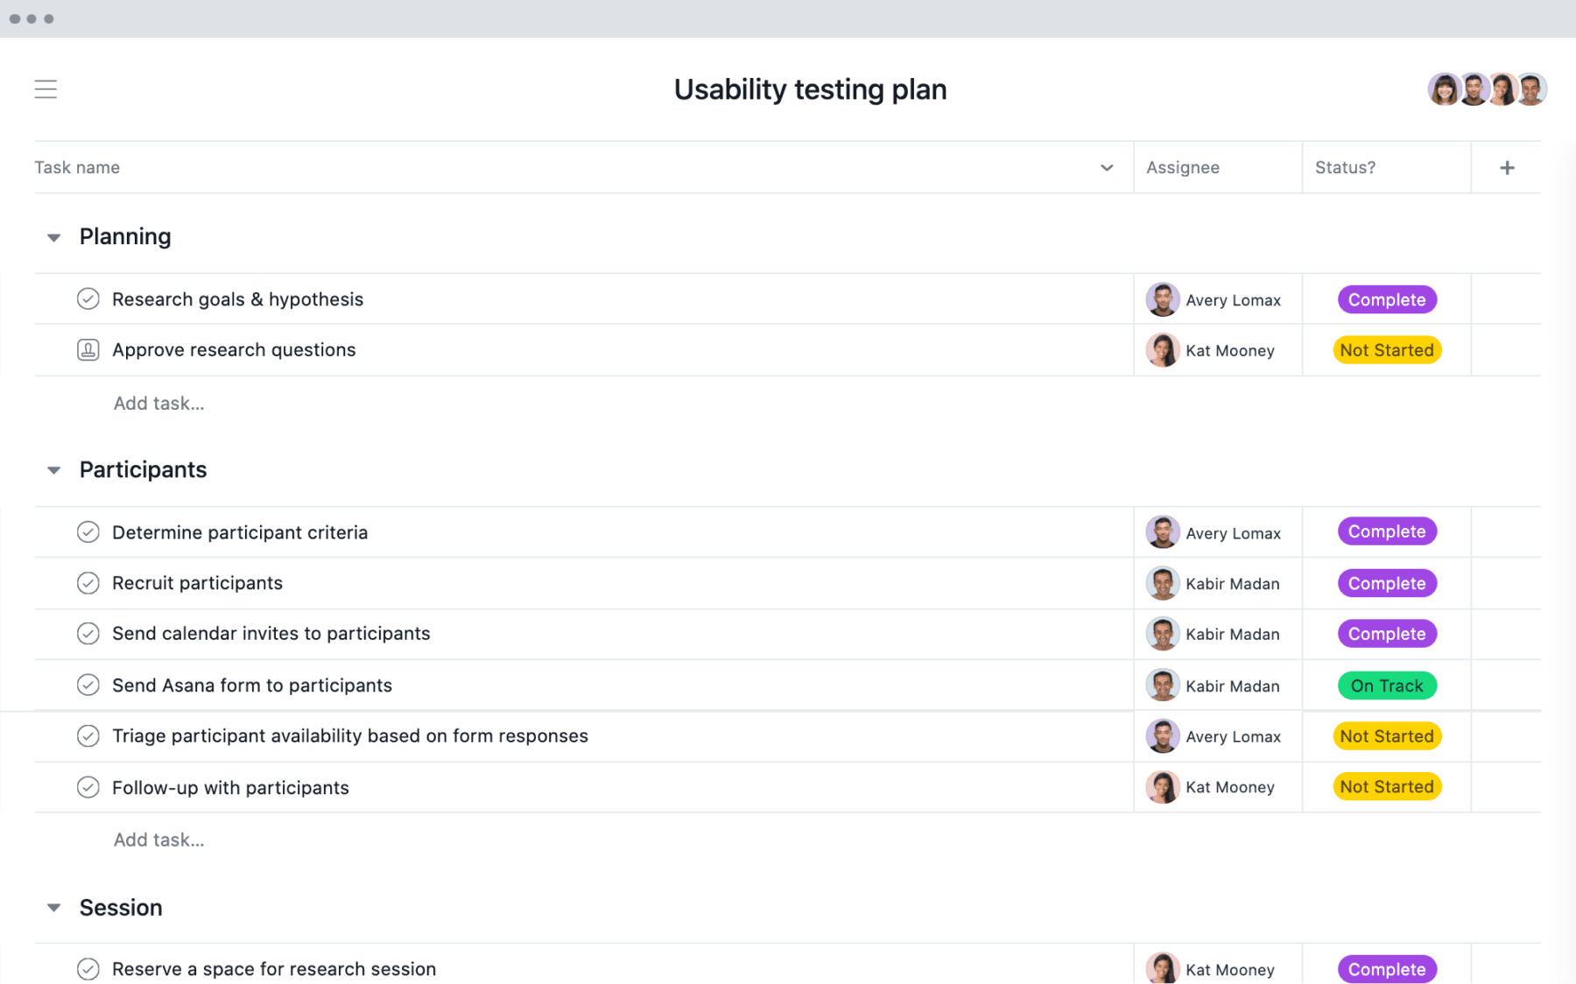Screen dimensions: 1576x984
Task: Click Avery Lomax avatar on Research goals row
Action: (1162, 299)
